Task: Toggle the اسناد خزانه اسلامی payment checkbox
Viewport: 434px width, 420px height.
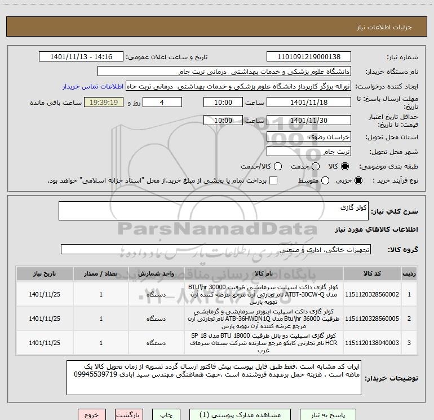Action: pos(273,180)
